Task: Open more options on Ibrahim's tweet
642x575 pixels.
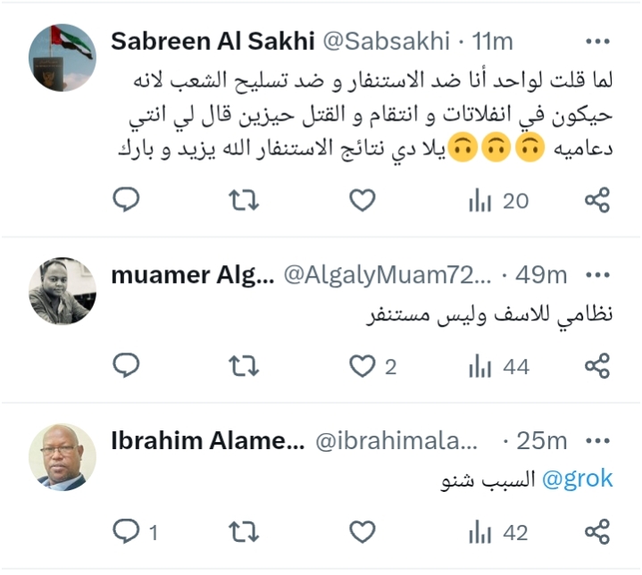Action: [596, 440]
